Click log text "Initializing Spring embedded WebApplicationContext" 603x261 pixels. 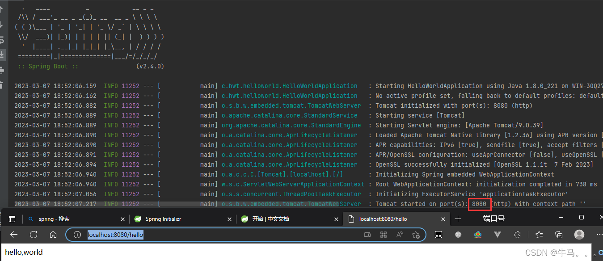click(x=464, y=174)
